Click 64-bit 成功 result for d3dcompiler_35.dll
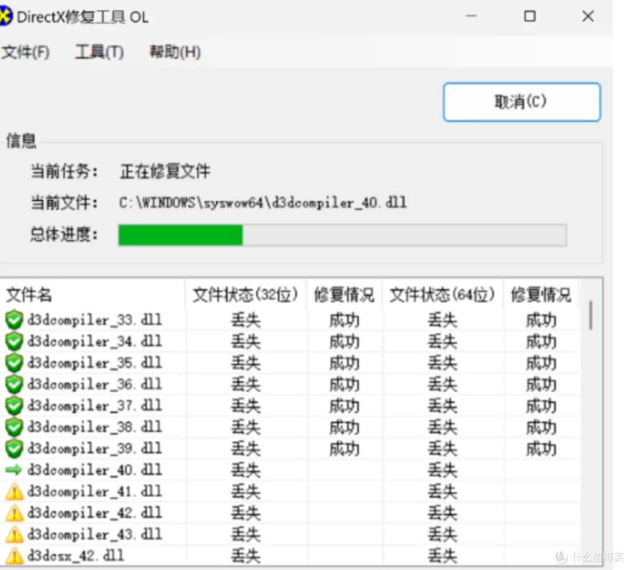629x570 pixels. 541,363
